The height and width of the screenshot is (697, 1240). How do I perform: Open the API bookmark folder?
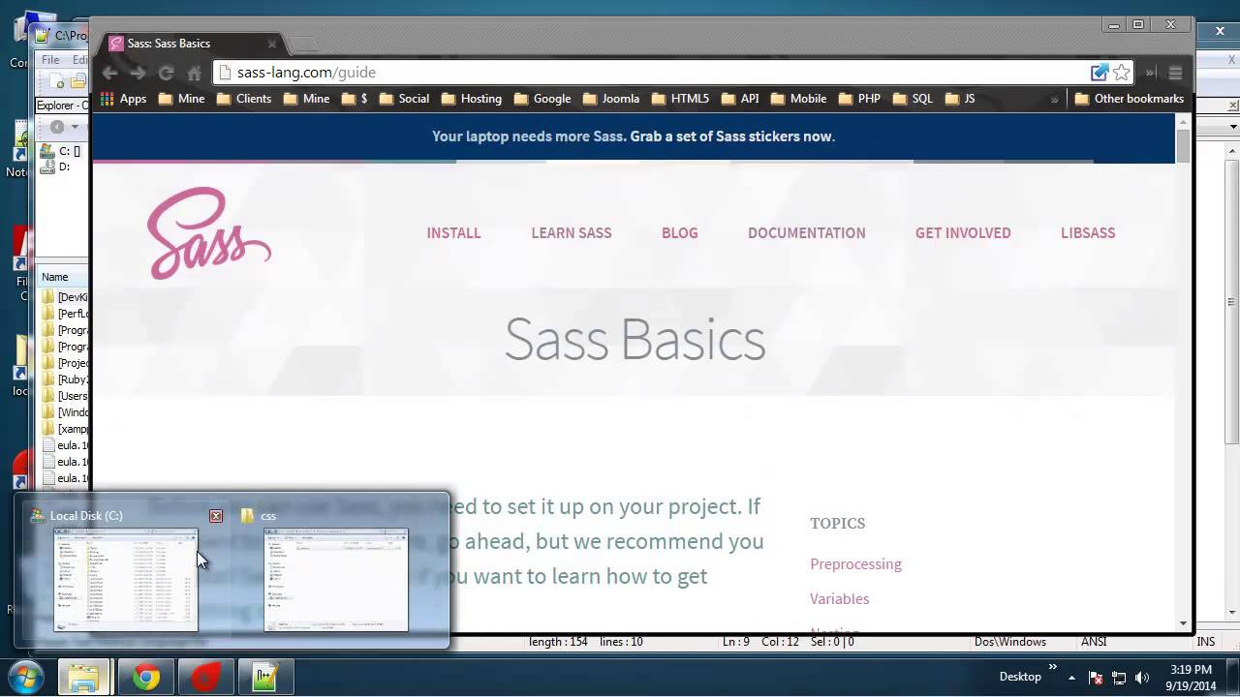tap(740, 99)
